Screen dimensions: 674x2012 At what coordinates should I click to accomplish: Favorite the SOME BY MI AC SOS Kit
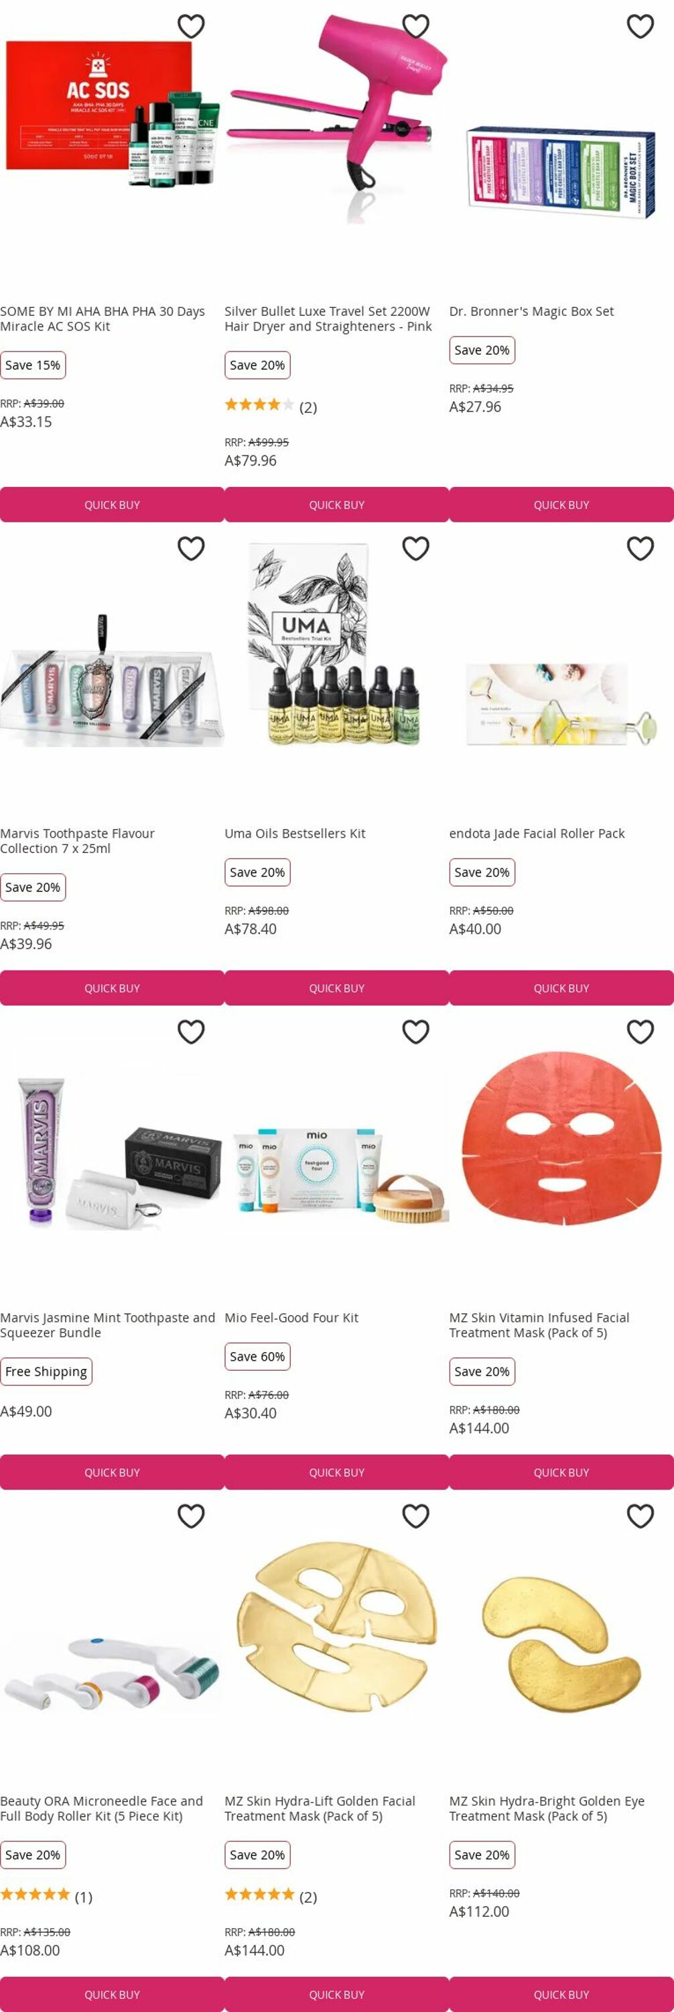tap(191, 27)
